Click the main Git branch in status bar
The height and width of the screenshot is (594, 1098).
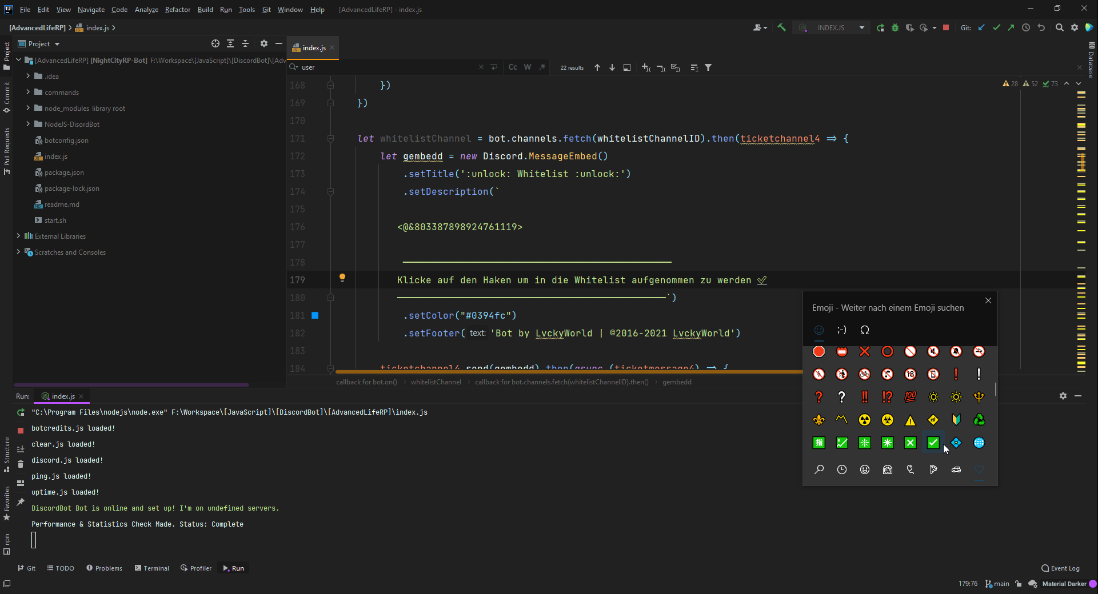(x=998, y=584)
